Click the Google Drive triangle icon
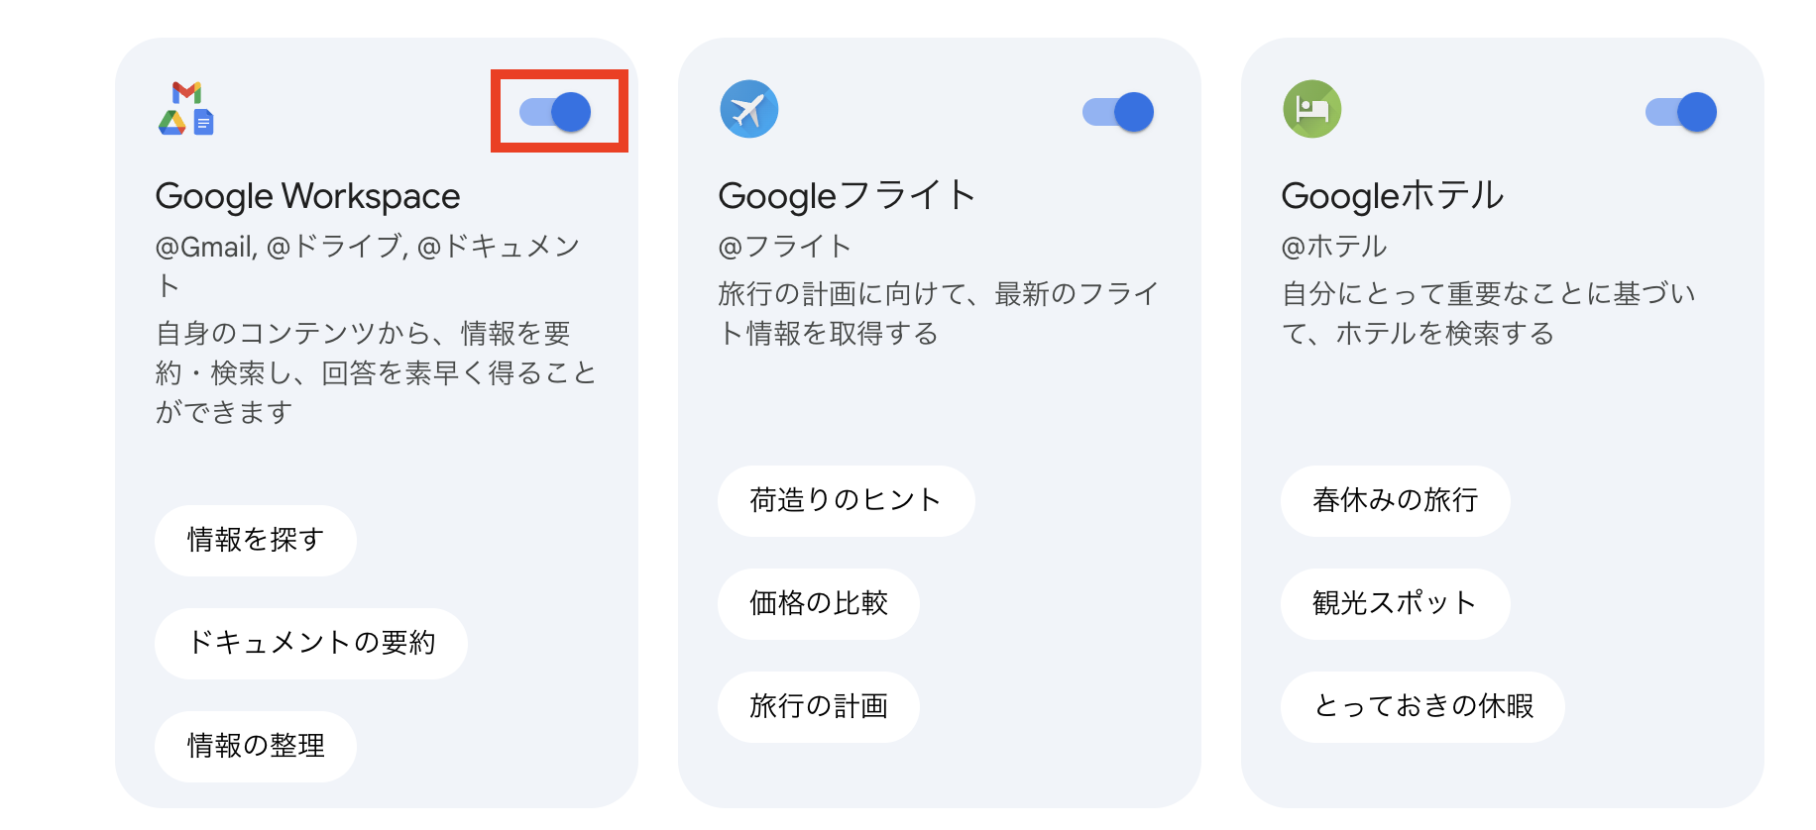This screenshot has height=830, width=1816. click(x=173, y=124)
